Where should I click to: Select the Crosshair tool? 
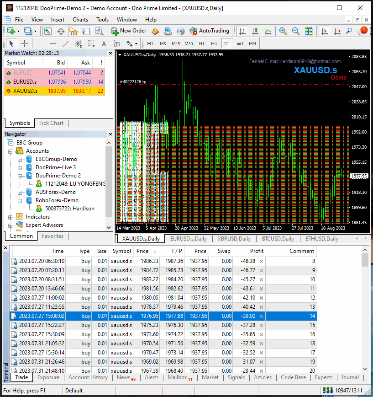coord(24,43)
